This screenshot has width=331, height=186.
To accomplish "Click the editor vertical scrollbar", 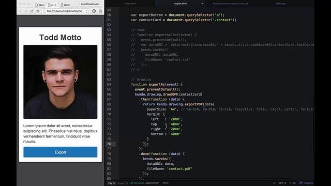I will (x=313, y=126).
